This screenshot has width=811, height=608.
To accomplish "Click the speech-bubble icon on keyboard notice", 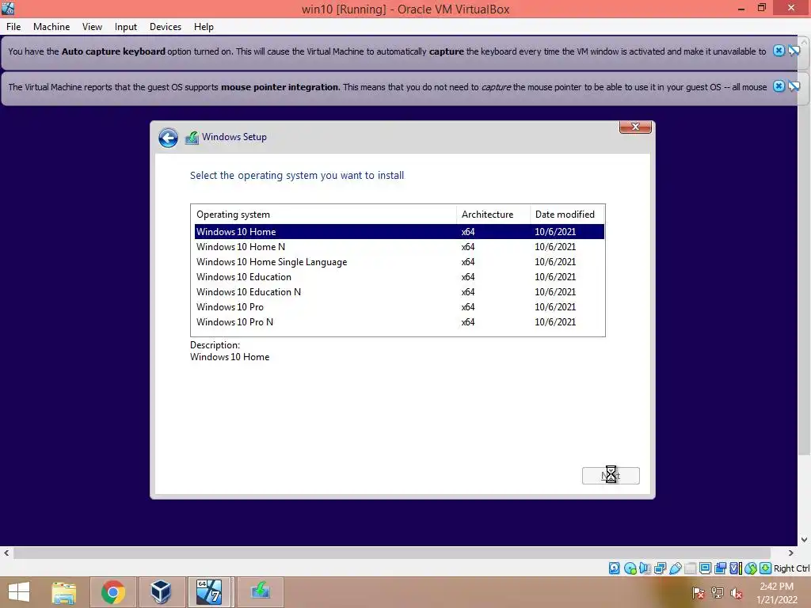I will 794,51.
